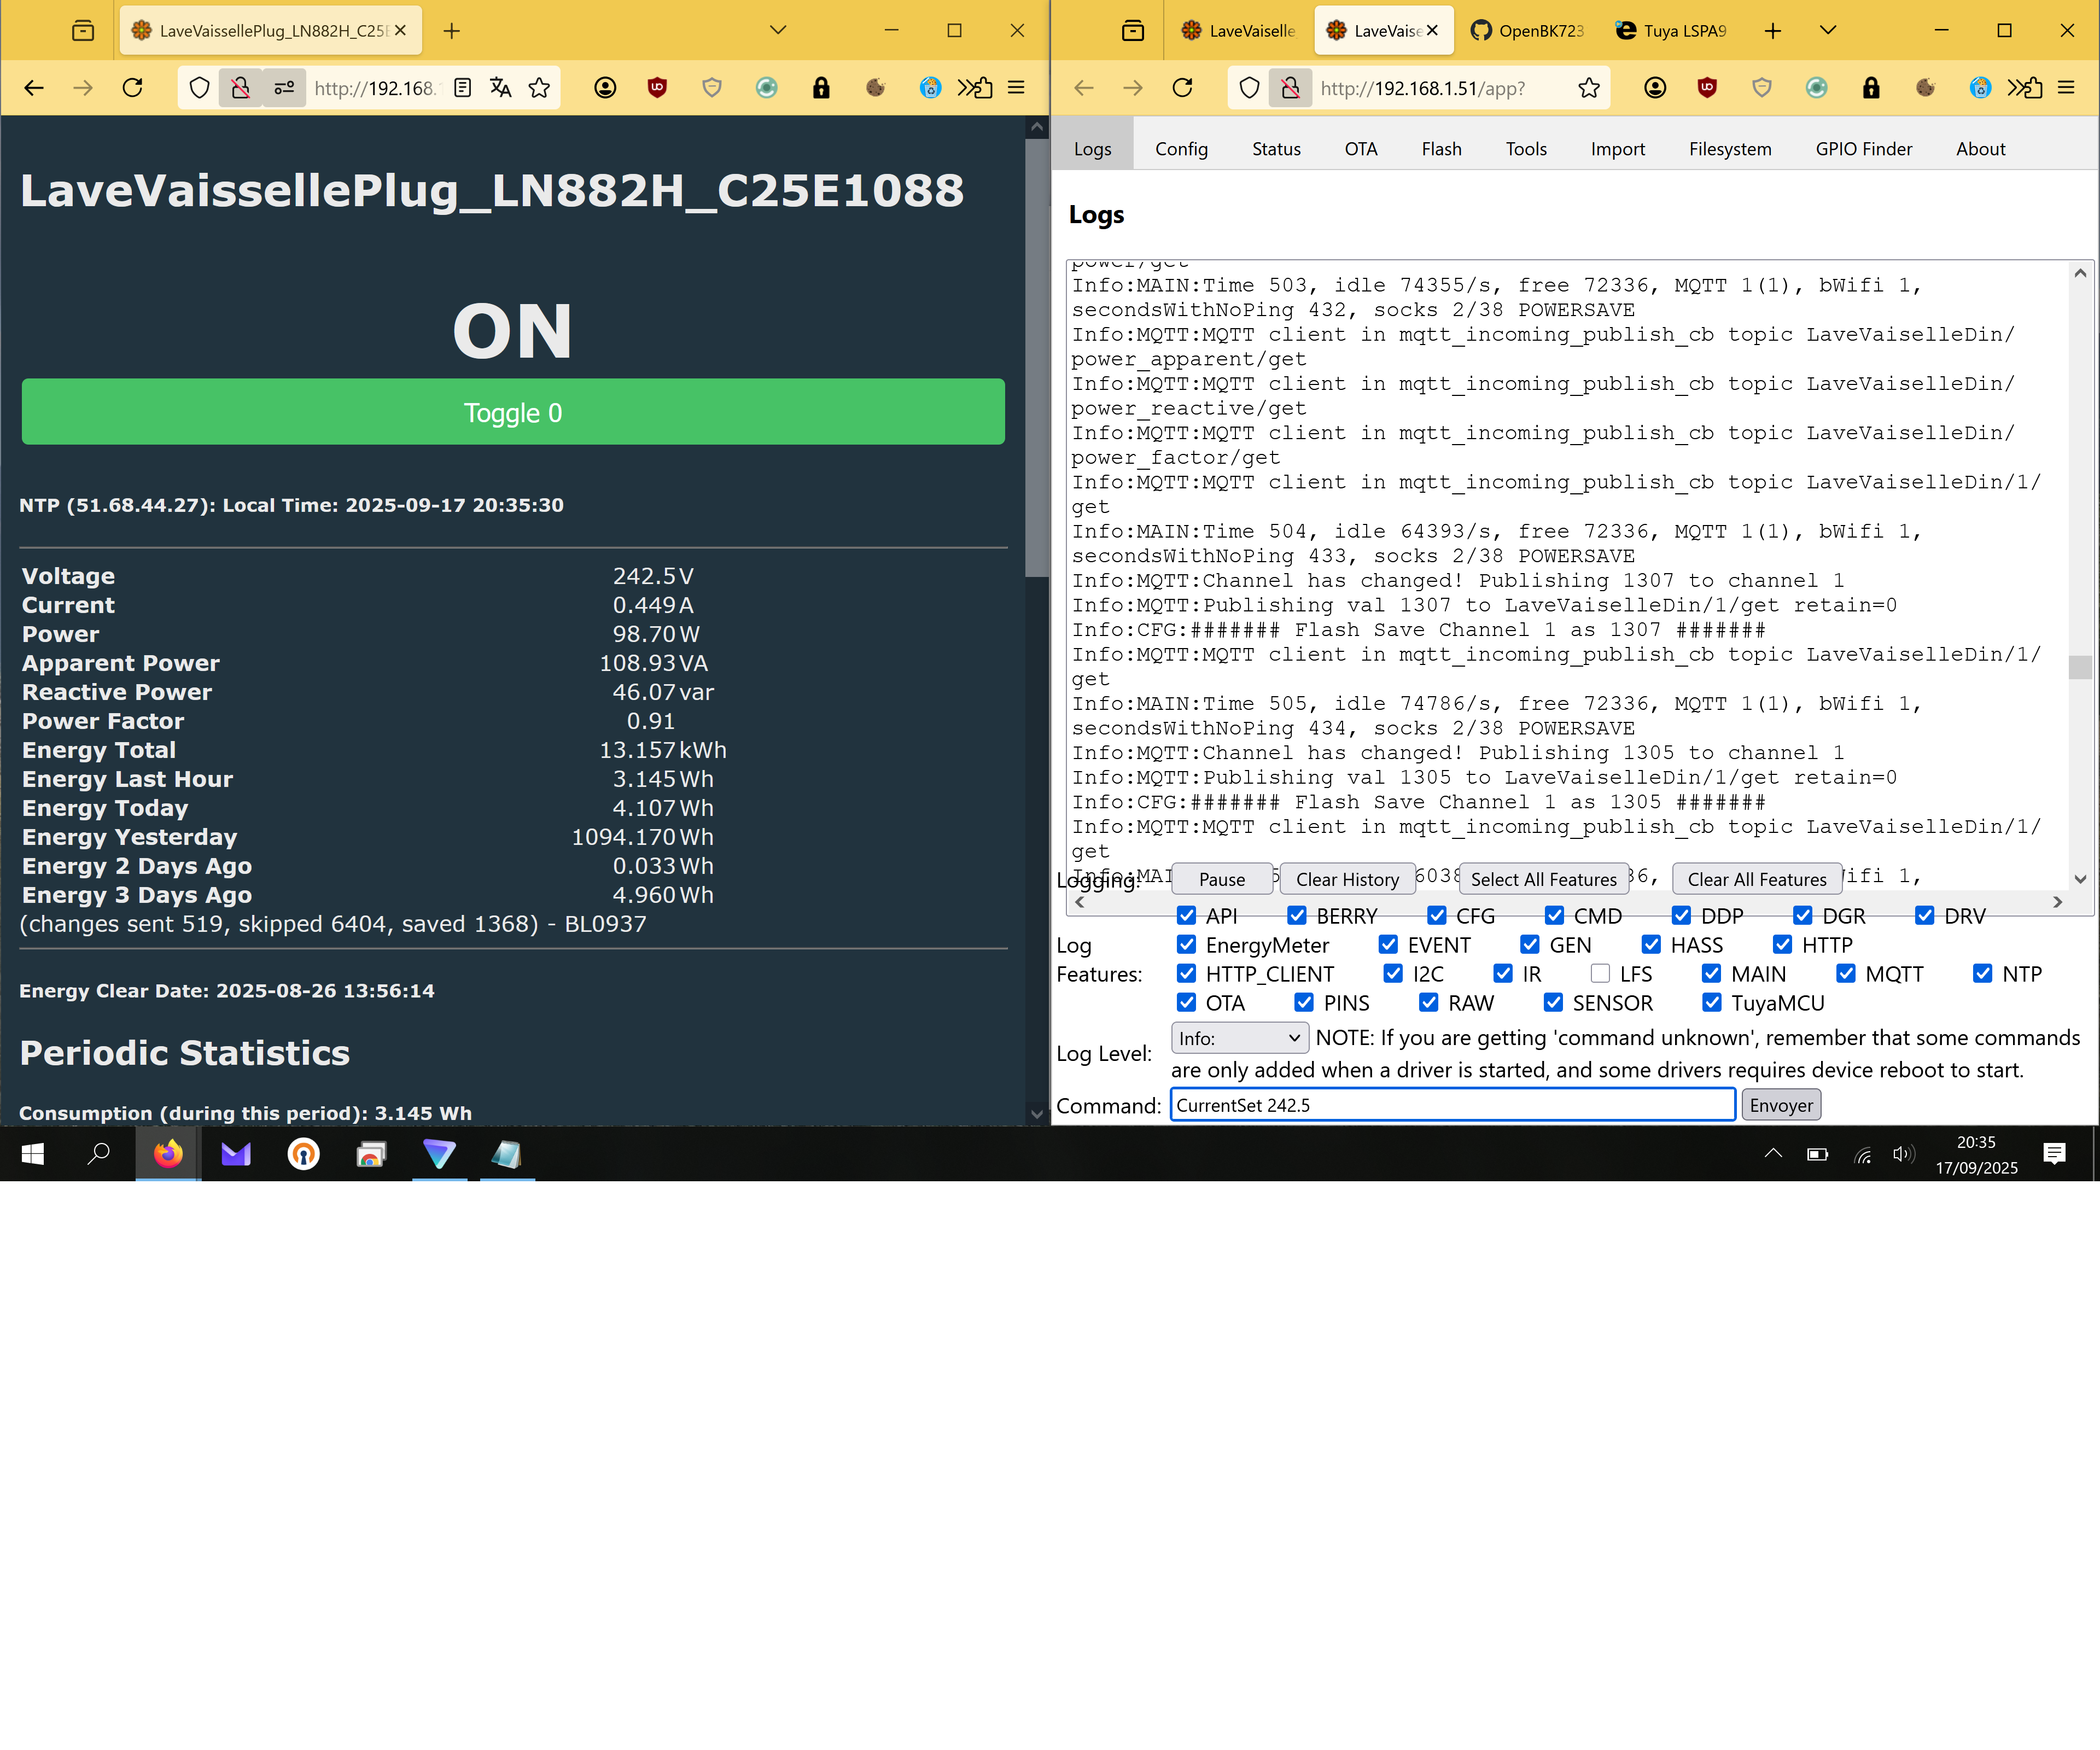Click padlock extension icon in left toolbar
The width and height of the screenshot is (2100, 1750).
(821, 88)
